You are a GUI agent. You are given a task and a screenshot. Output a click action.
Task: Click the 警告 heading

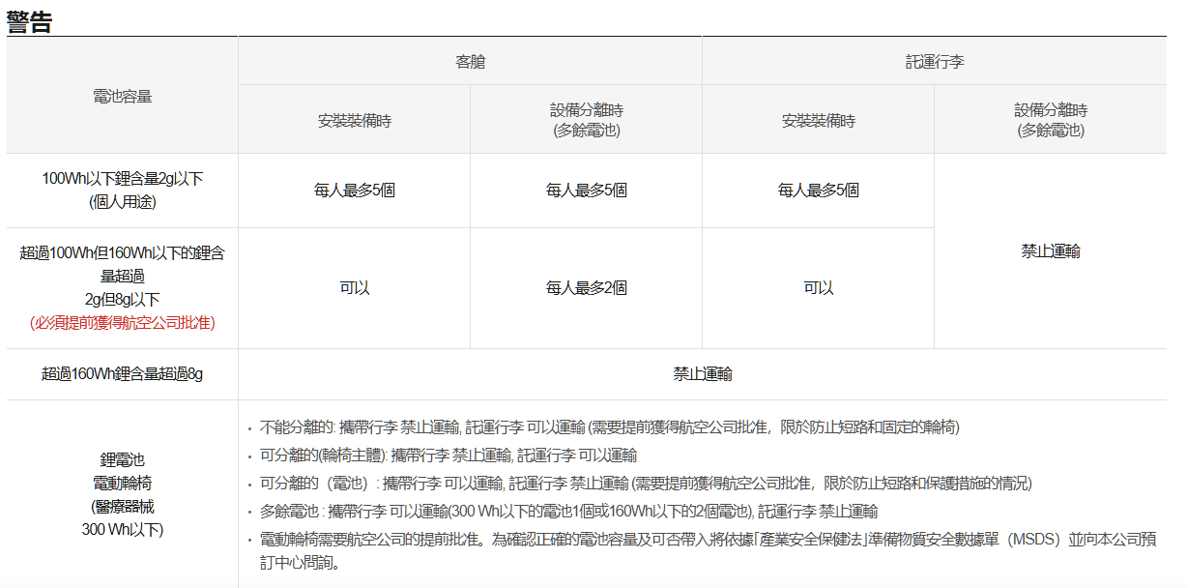[x=29, y=22]
